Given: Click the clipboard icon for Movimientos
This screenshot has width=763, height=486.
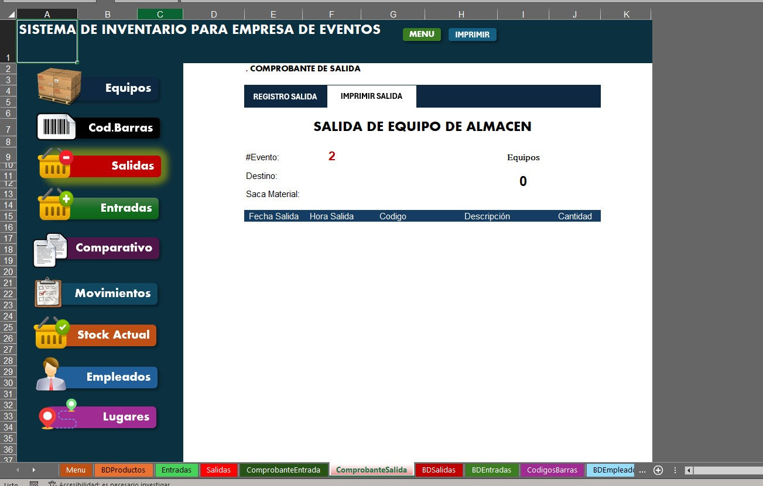Looking at the screenshot, I should (48, 293).
